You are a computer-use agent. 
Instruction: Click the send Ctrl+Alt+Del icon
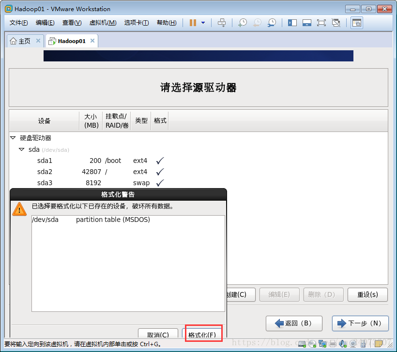click(x=222, y=23)
